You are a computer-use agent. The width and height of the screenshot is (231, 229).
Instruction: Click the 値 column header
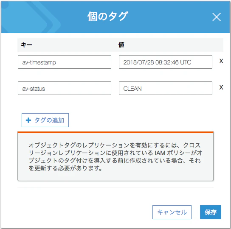coord(121,45)
